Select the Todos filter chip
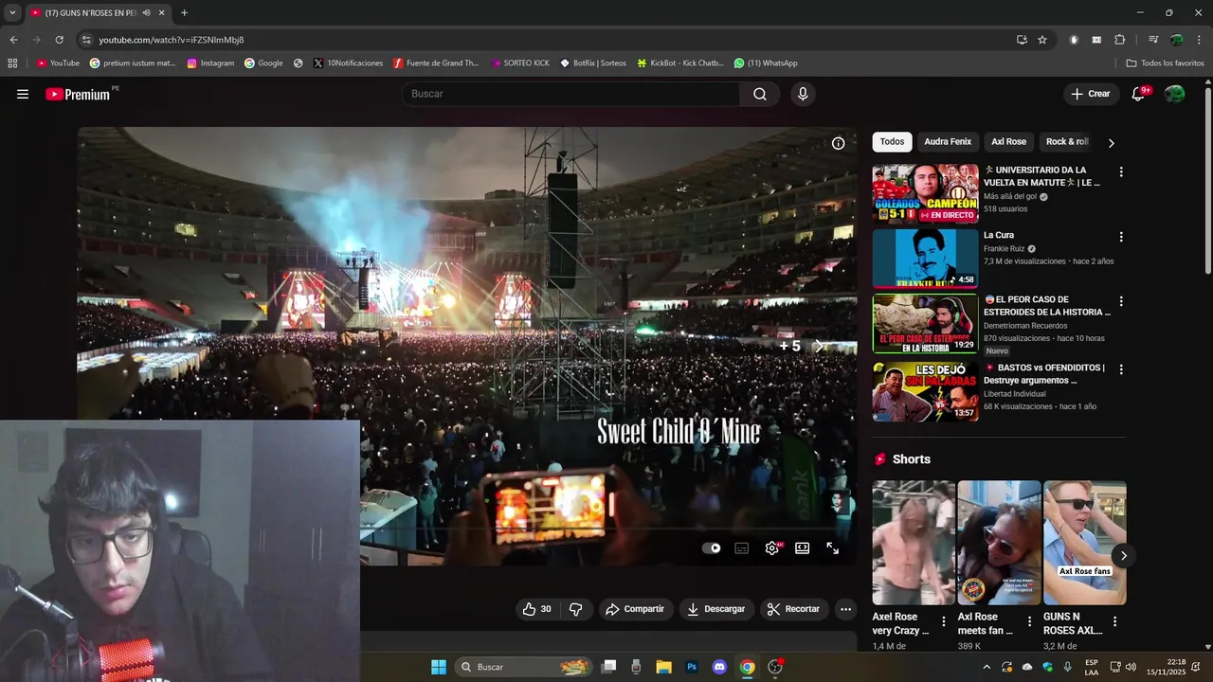Screen dimensions: 1213x682 pos(892,142)
